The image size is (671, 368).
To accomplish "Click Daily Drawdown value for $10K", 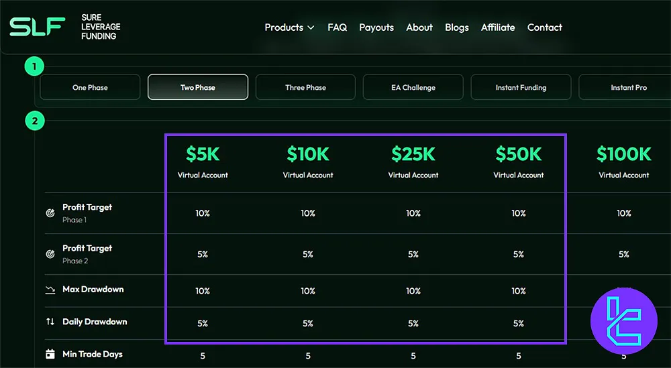I will tap(308, 324).
